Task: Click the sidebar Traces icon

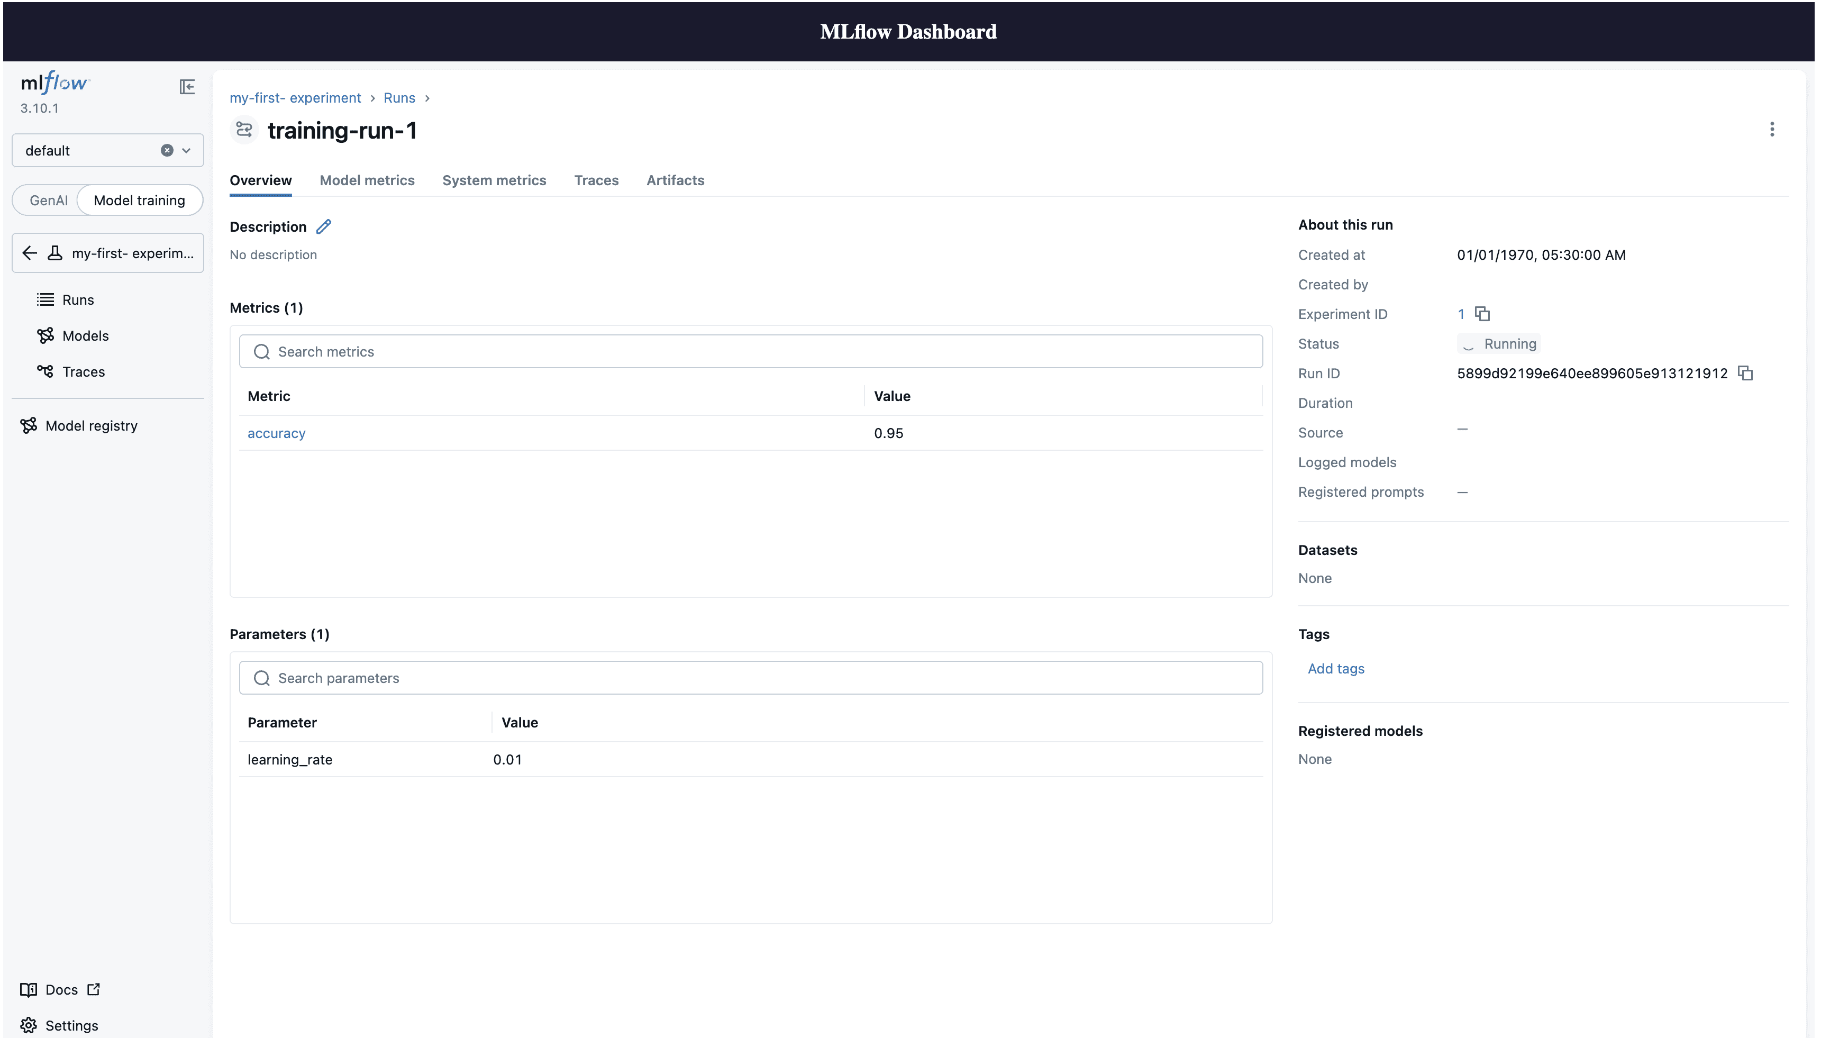Action: tap(45, 371)
